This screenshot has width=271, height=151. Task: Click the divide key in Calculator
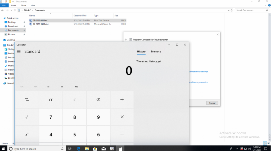[x=122, y=100]
